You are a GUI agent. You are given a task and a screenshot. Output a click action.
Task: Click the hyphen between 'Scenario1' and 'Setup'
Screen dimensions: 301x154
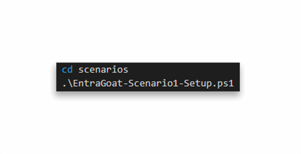[x=181, y=84]
